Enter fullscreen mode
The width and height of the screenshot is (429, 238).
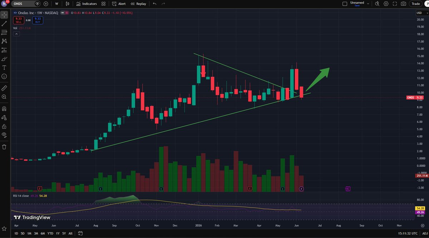tap(395, 4)
